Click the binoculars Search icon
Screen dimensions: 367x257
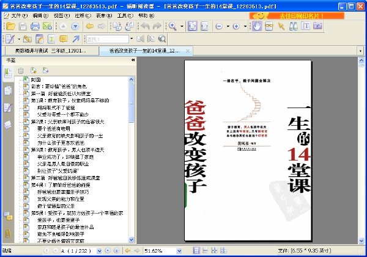coord(293,26)
